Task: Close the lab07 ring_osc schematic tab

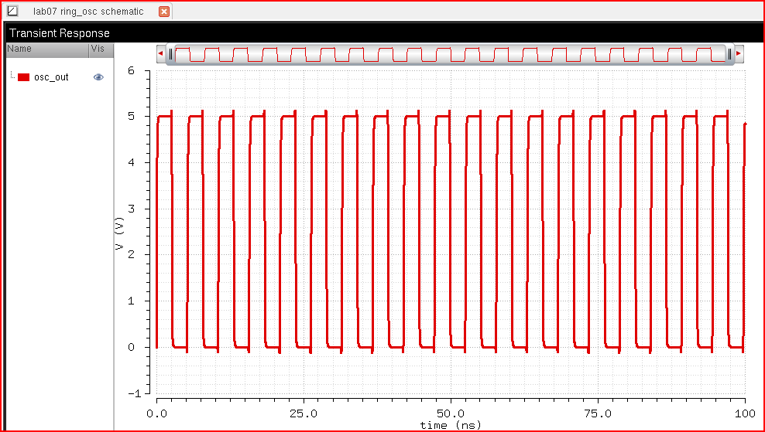Action: click(x=163, y=12)
